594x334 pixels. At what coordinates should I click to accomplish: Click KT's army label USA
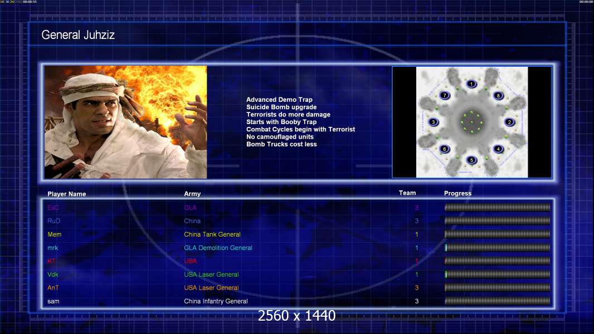click(191, 261)
